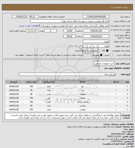Click دمپایی مردانه item in row 5
The width and height of the screenshot is (135, 148).
(83, 102)
